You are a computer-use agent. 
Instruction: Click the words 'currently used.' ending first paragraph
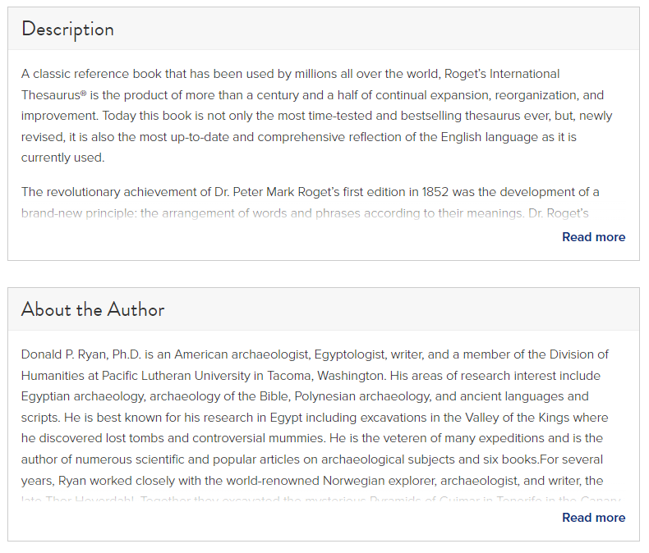click(x=63, y=158)
